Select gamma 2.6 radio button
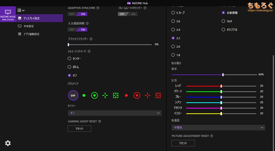 point(173,21)
